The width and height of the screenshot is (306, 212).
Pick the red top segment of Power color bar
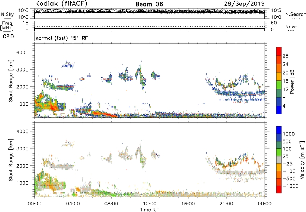click(x=279, y=51)
